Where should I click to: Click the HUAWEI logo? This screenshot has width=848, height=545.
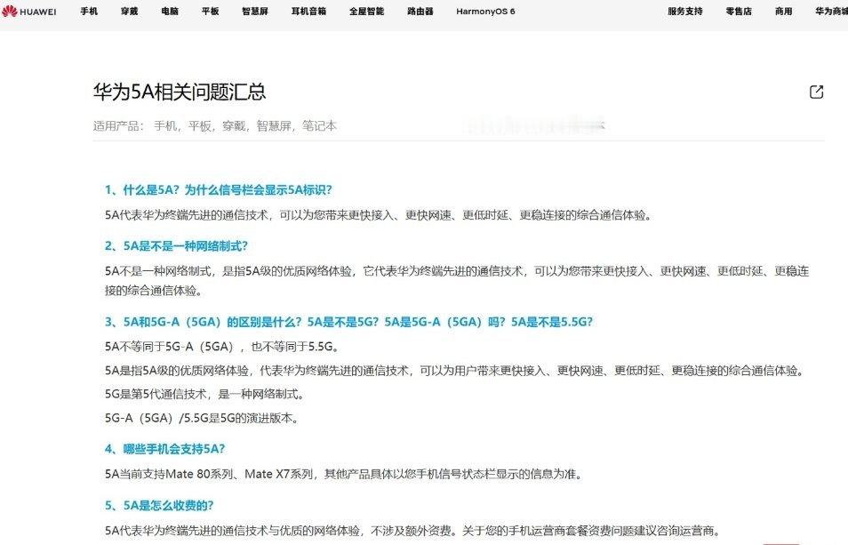coord(30,12)
